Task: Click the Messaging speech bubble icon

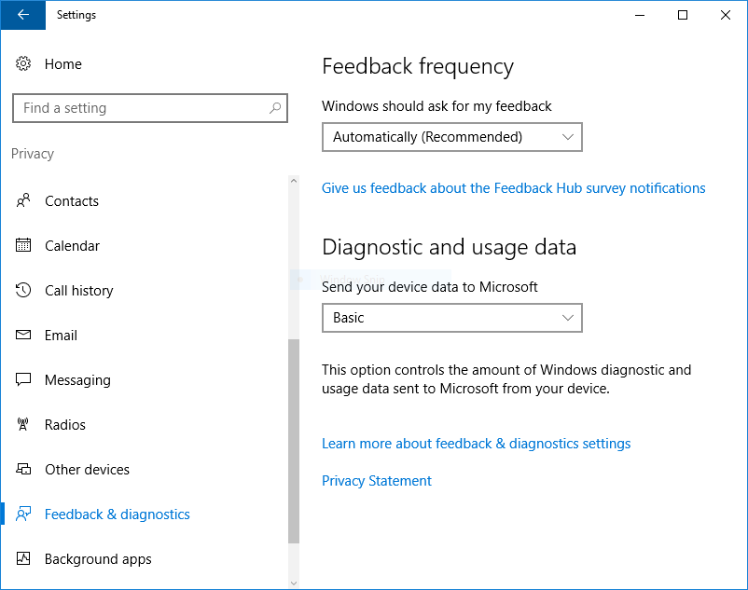Action: 23,380
